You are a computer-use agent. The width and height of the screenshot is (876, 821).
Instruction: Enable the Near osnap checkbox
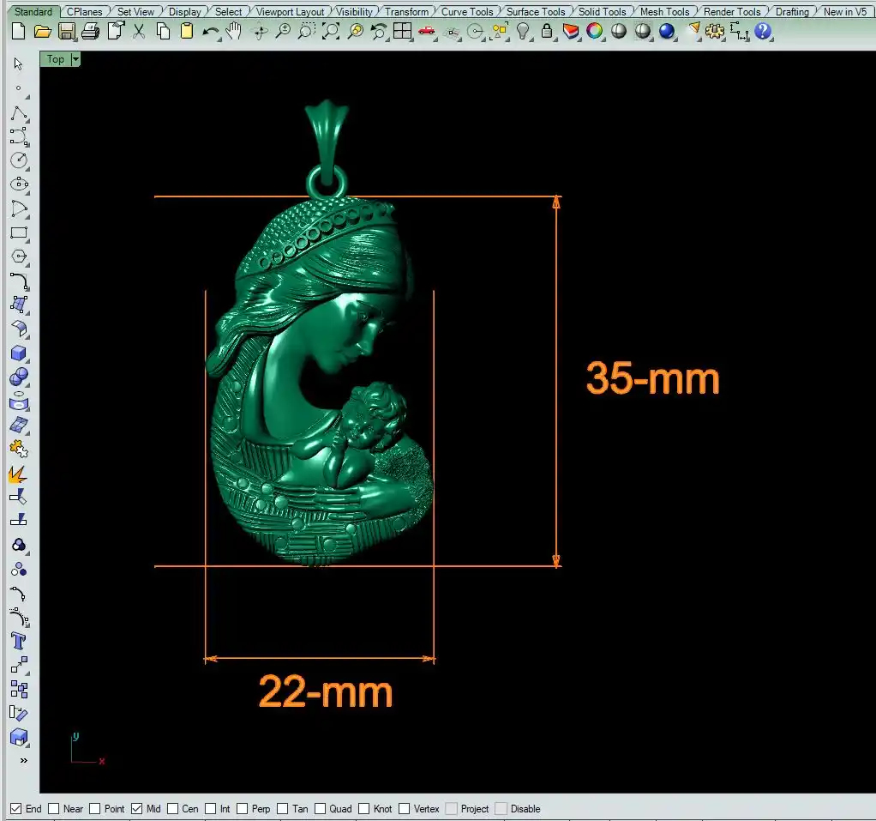point(54,808)
